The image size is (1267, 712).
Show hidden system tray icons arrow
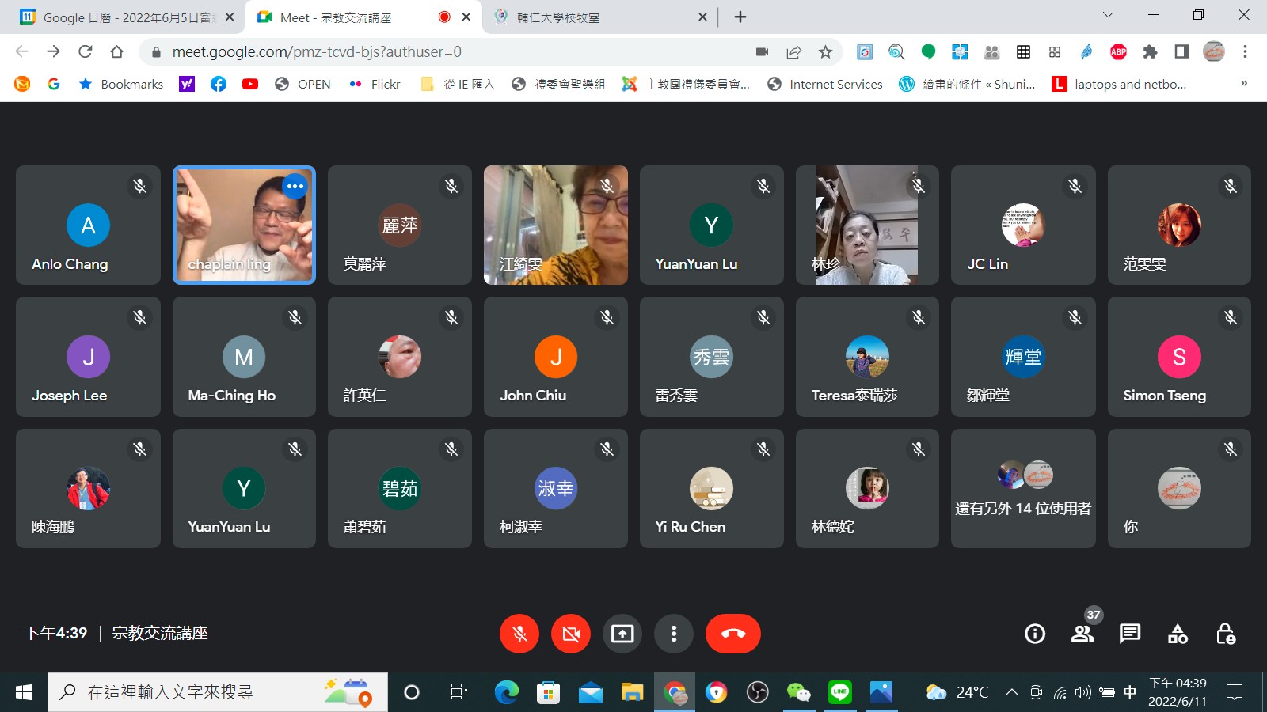coord(1011,693)
